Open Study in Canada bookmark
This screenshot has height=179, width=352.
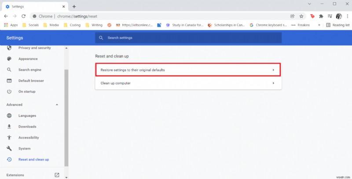pyautogui.click(x=184, y=25)
